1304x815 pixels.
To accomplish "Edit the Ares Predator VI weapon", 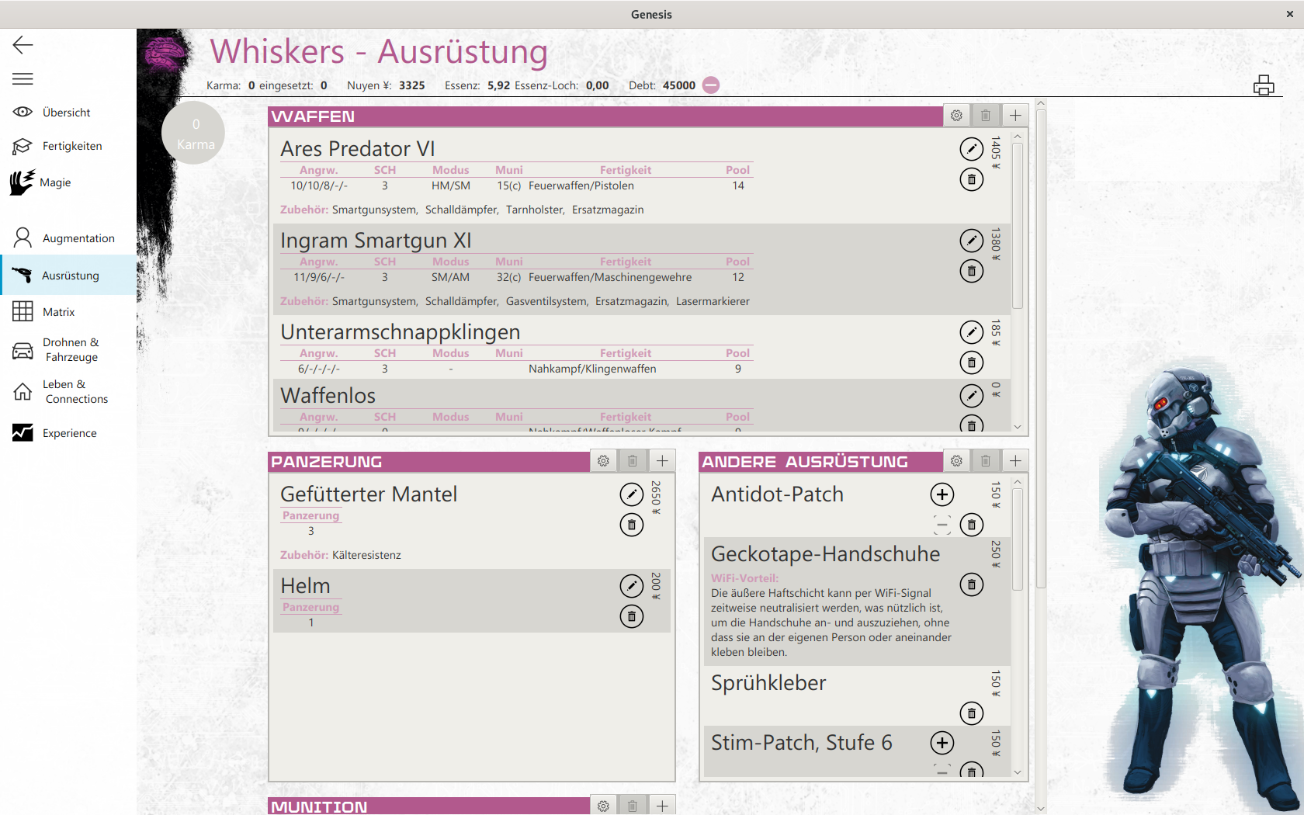I will [x=971, y=149].
